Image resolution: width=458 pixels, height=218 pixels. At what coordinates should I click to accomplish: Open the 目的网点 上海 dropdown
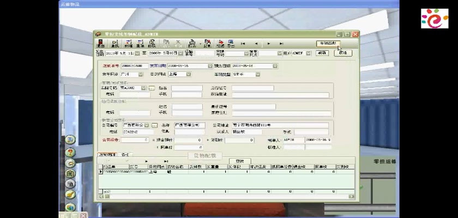tap(189, 75)
